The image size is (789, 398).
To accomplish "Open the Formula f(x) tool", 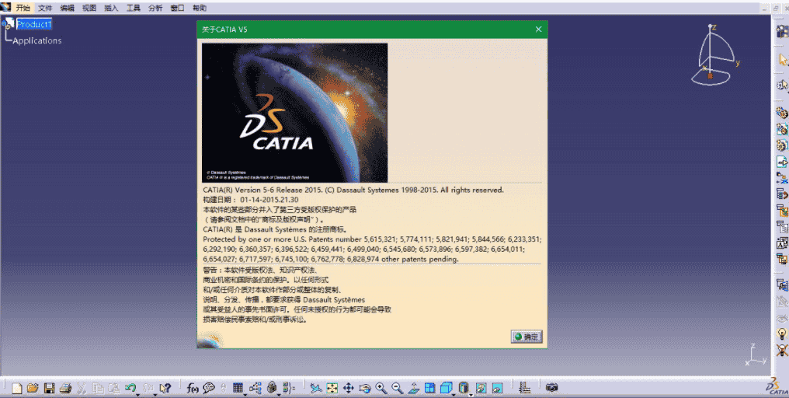I will coord(193,387).
